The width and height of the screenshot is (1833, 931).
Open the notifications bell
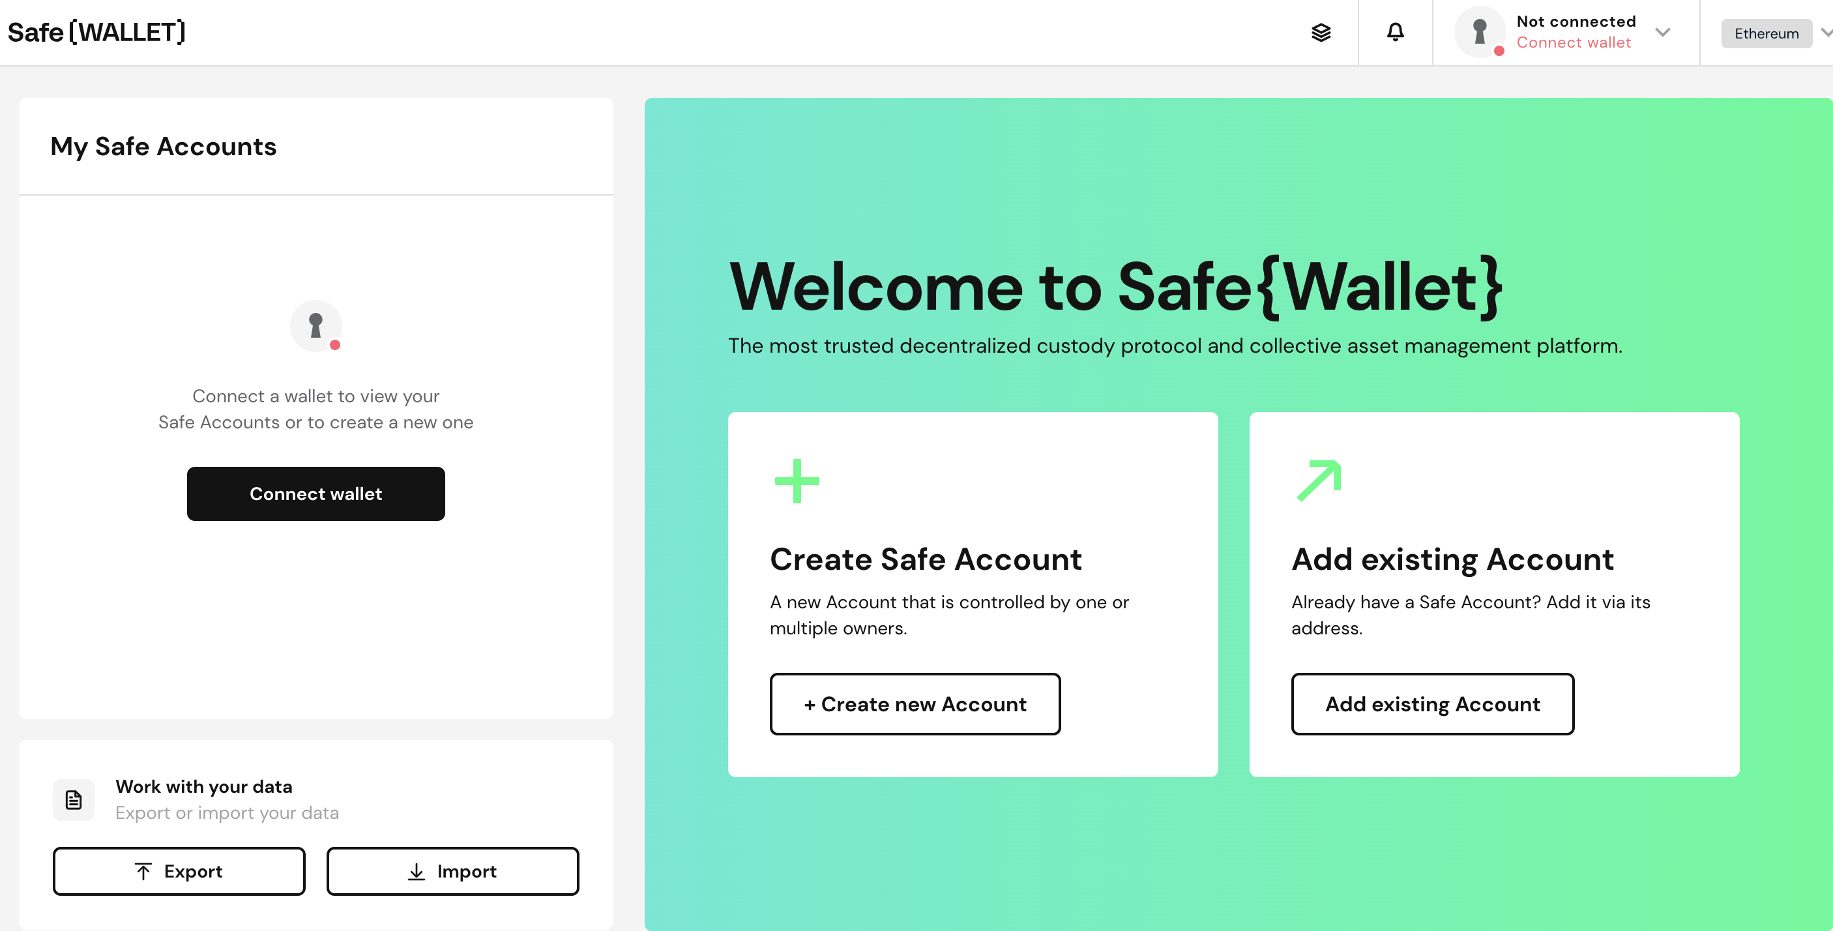[1395, 32]
